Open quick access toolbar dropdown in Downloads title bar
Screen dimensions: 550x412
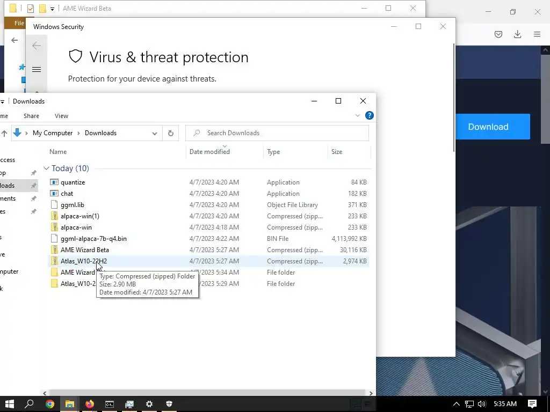(x=2, y=101)
